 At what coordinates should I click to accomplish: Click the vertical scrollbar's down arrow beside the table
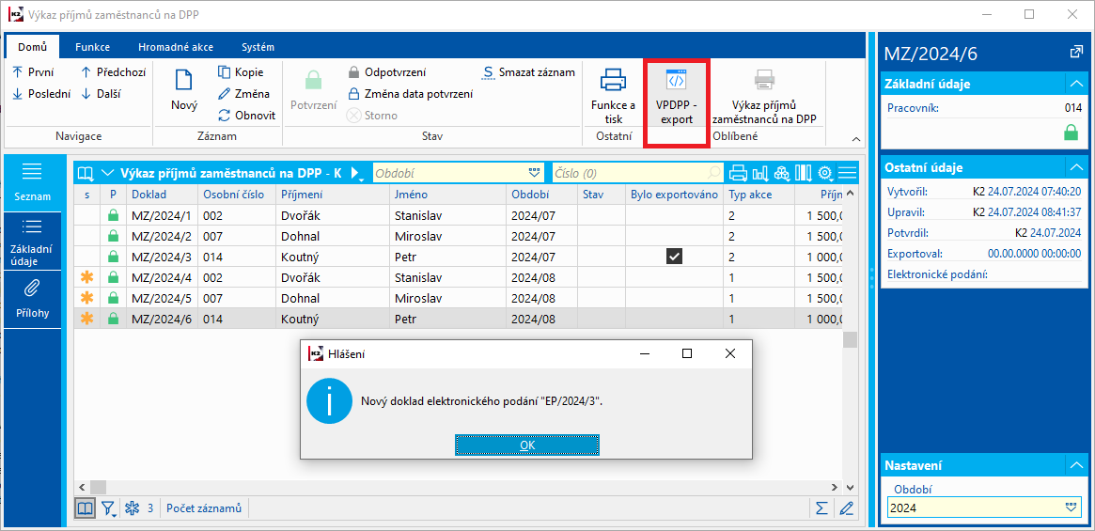849,486
